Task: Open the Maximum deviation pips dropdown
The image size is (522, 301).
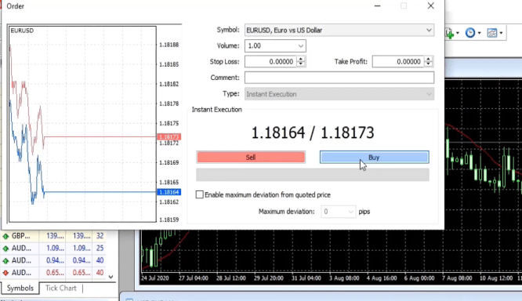Action: (339, 212)
